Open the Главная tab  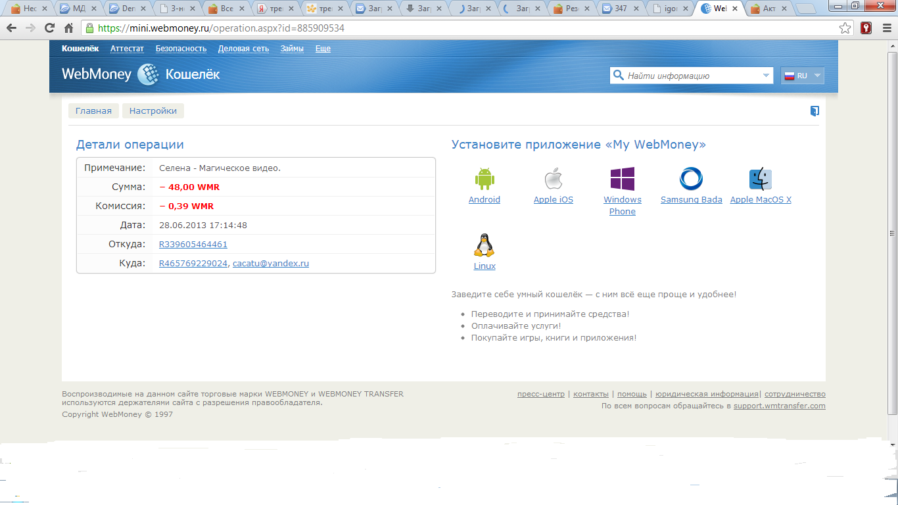[93, 111]
